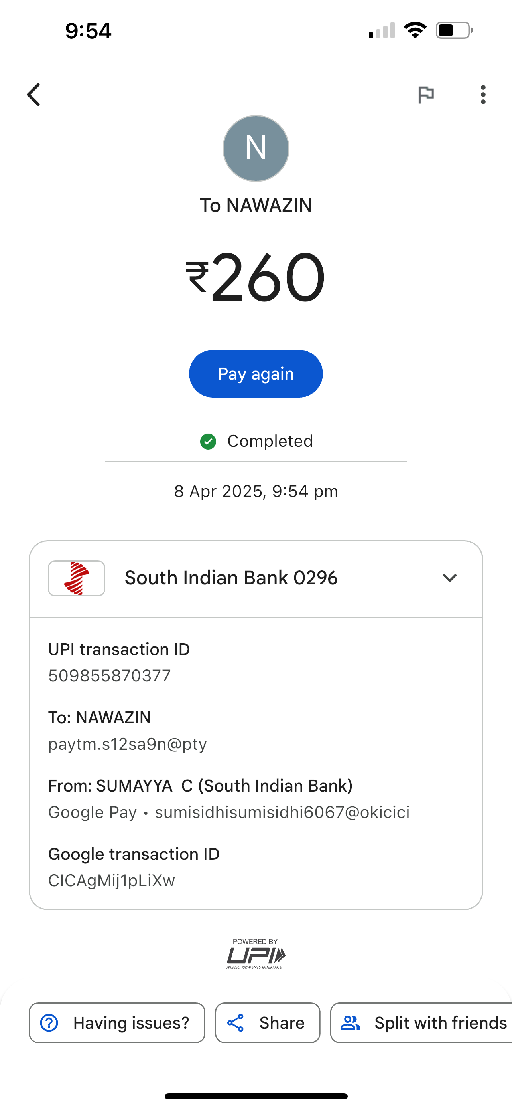
Task: Select South Indian Bank 0296 account row
Action: tap(231, 578)
